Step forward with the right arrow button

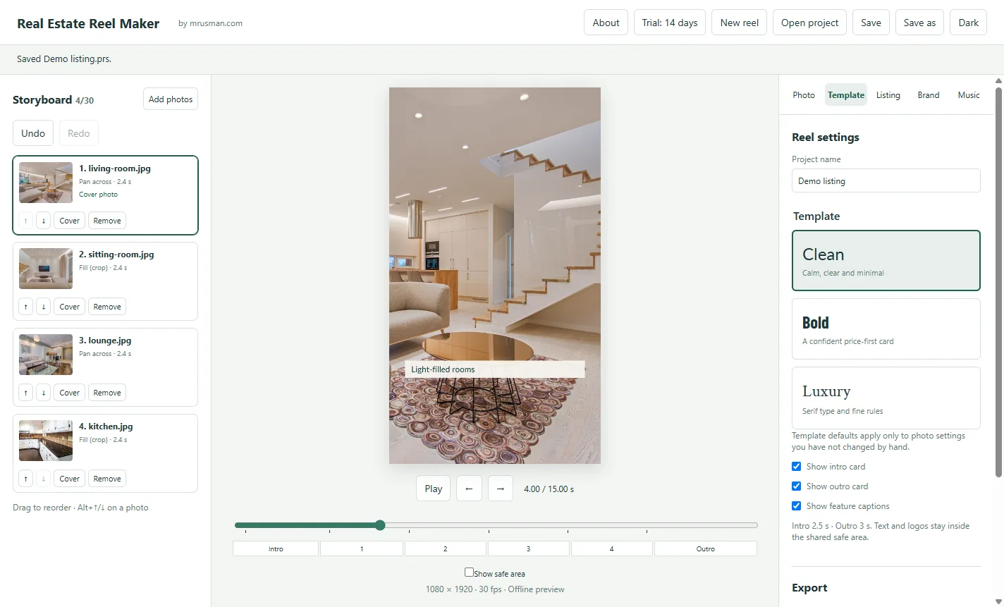[501, 489]
